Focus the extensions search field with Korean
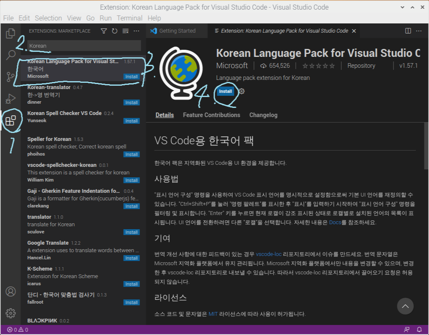 click(84, 46)
